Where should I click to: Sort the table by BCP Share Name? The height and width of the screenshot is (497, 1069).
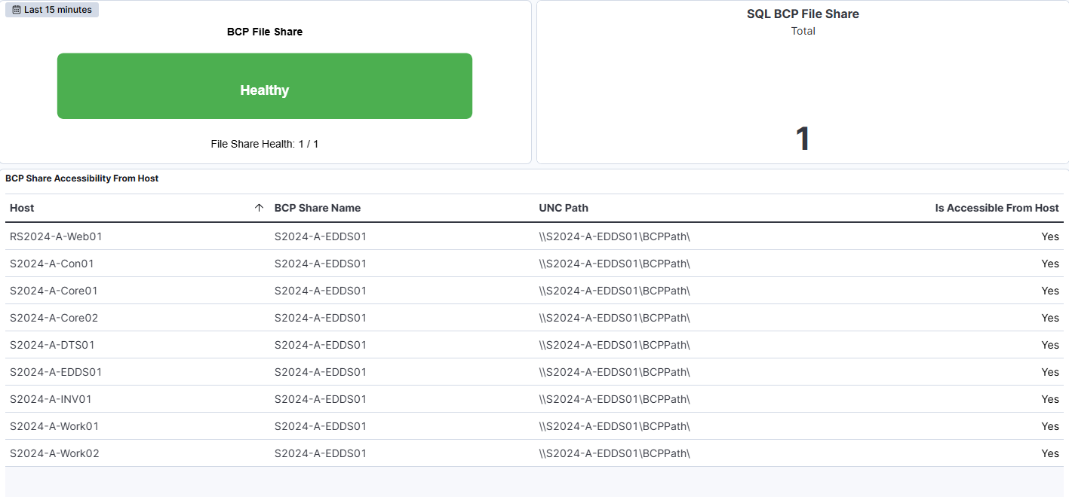(x=317, y=207)
